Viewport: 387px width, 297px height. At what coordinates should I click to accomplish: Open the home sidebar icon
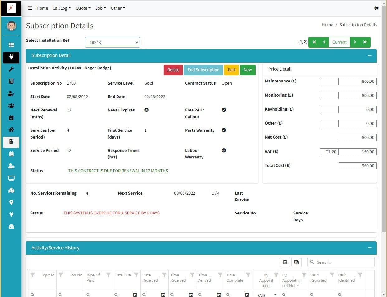click(x=11, y=130)
